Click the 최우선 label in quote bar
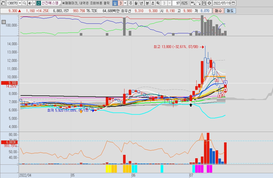 click(126, 11)
